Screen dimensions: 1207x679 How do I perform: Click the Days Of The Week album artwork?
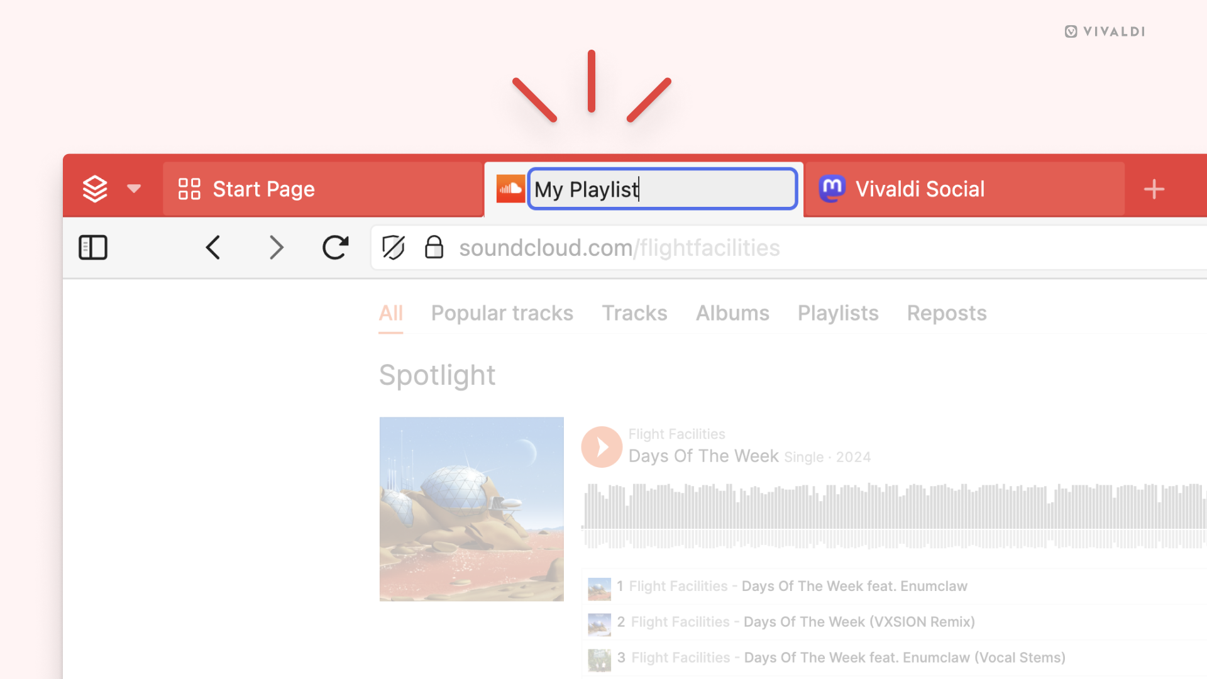[x=470, y=509]
